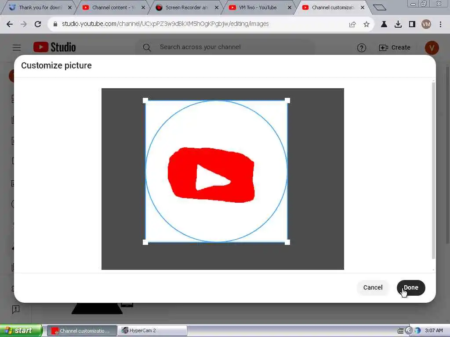
Task: Click the top-left crop handle
Action: click(145, 100)
